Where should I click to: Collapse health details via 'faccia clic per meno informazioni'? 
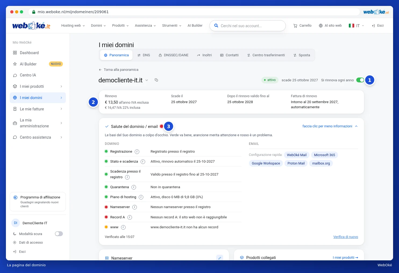coord(330,126)
